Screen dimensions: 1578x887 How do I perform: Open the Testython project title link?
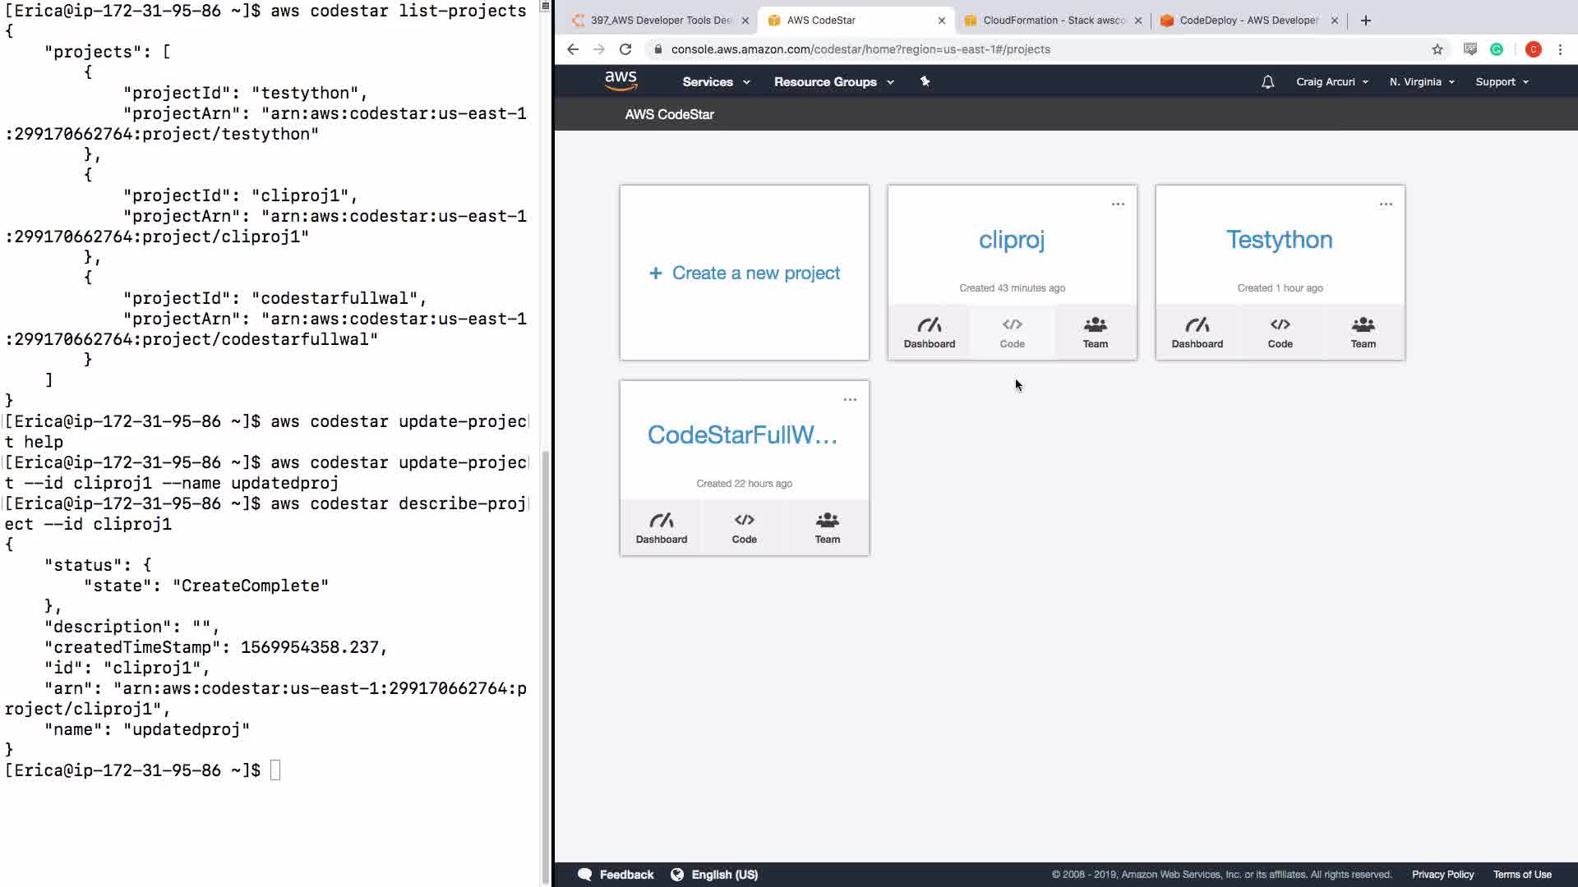click(x=1279, y=240)
